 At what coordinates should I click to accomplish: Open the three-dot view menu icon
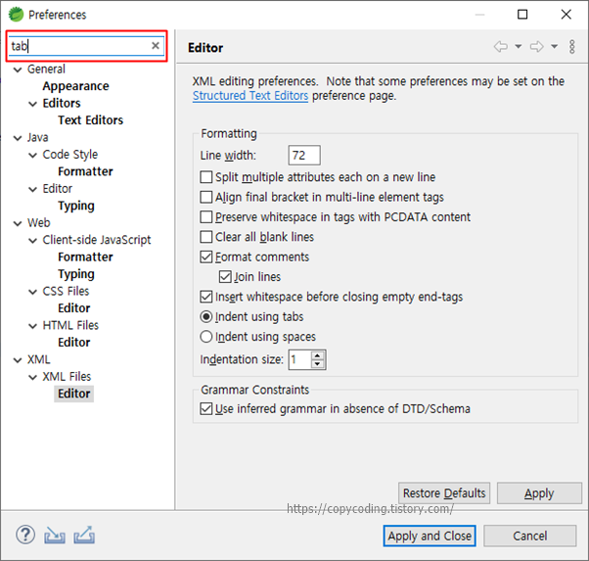coord(572,47)
